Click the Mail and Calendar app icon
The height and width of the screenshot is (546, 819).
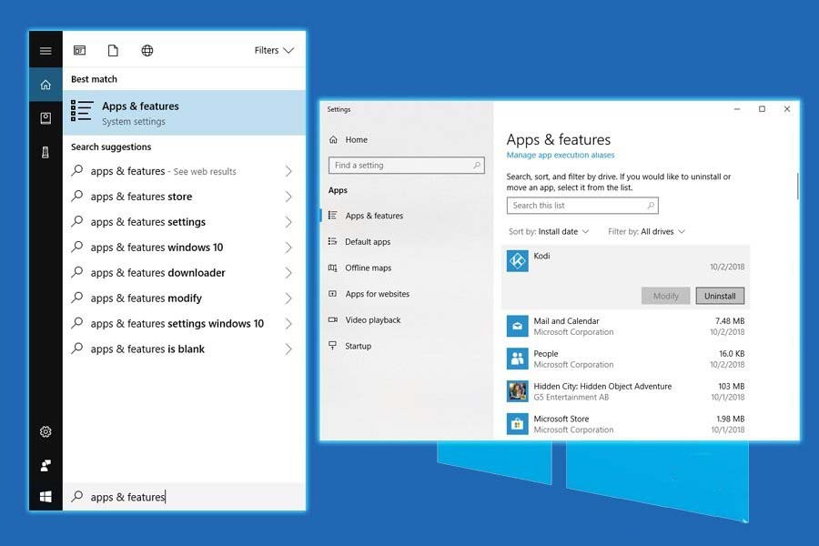517,326
